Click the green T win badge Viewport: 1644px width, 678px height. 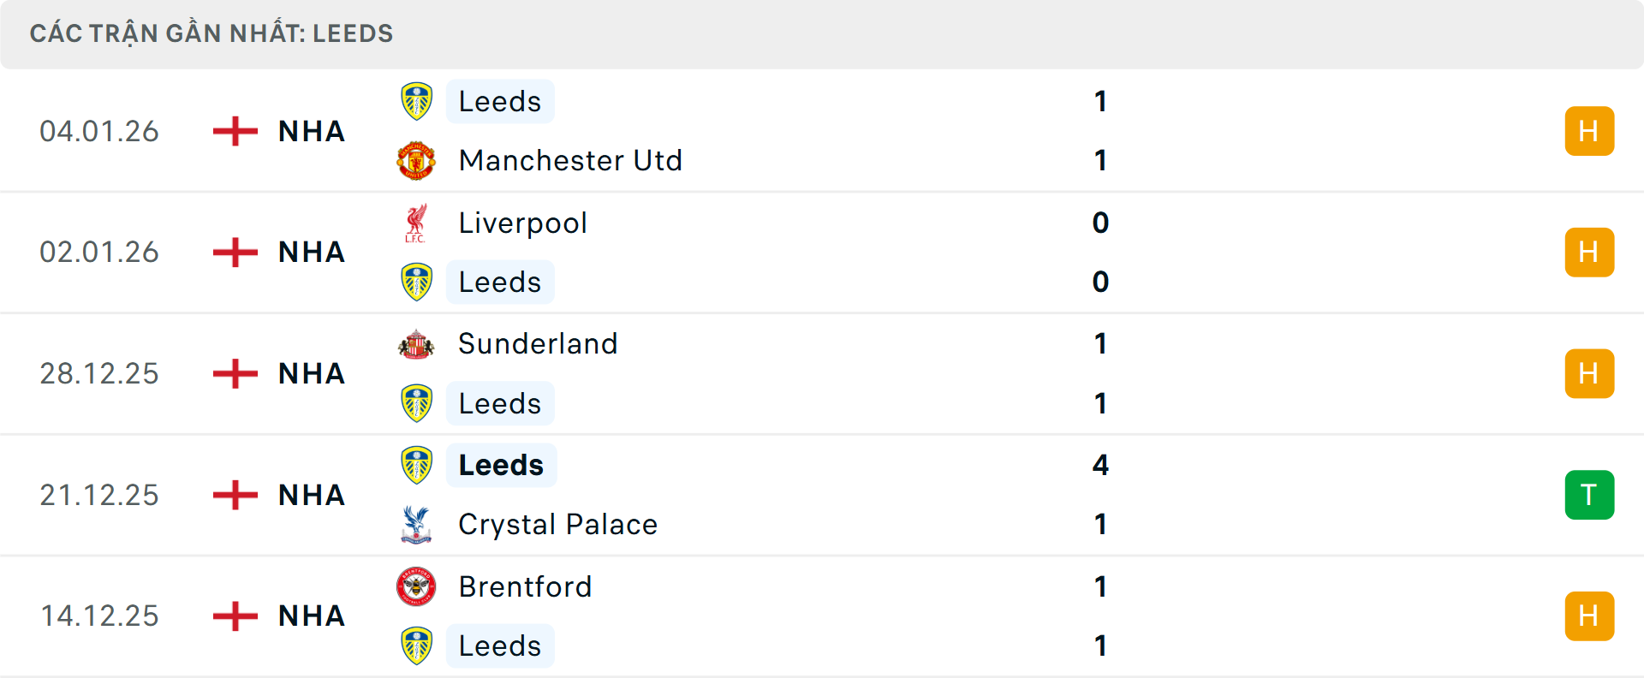1589,495
